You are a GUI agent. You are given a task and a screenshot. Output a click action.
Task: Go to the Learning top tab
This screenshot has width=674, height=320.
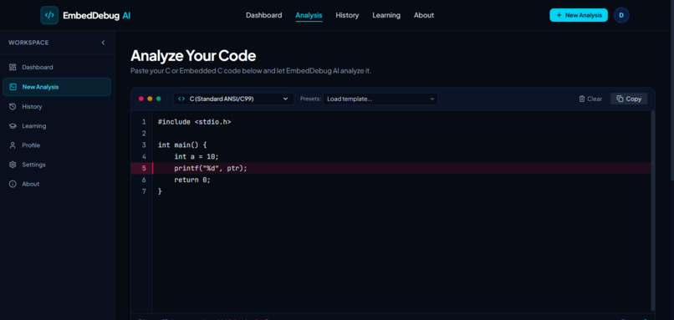pyautogui.click(x=386, y=15)
